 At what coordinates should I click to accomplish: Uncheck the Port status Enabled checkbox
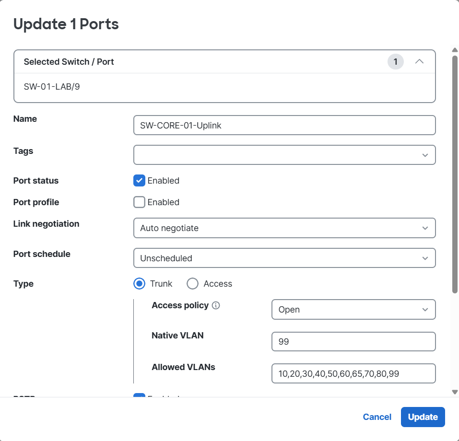pyautogui.click(x=139, y=181)
